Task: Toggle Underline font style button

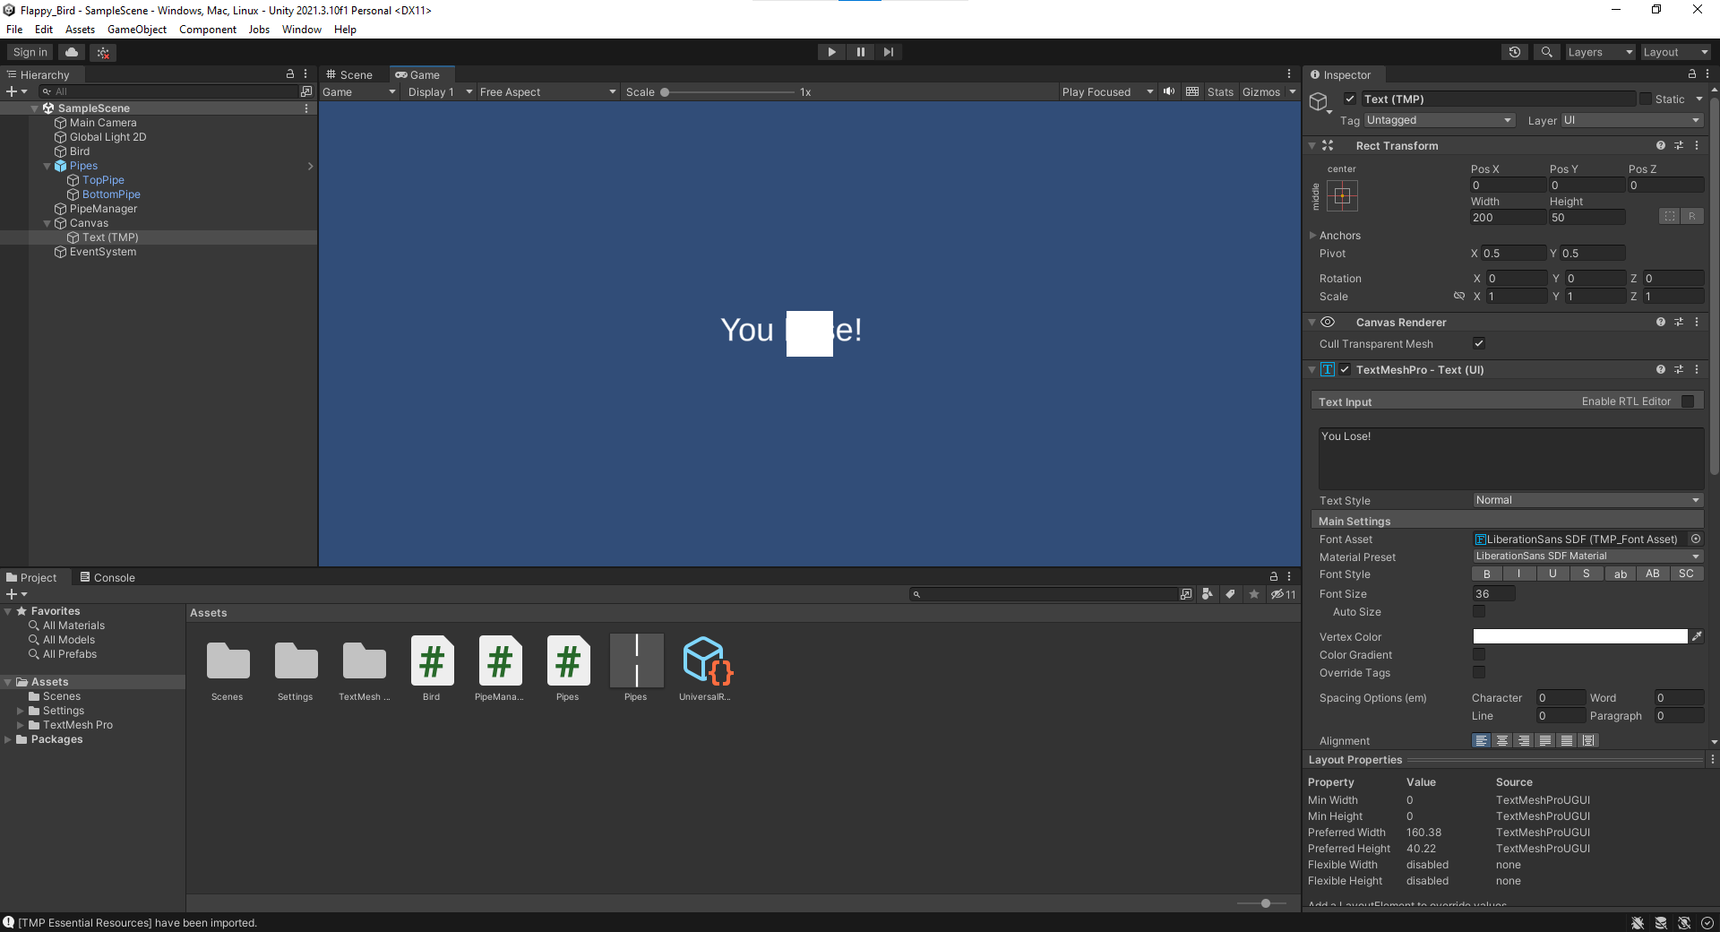Action: 1552,574
